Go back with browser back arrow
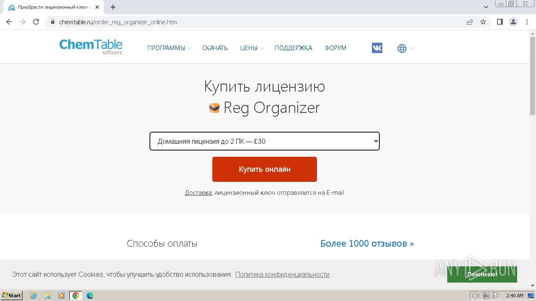 pyautogui.click(x=9, y=22)
